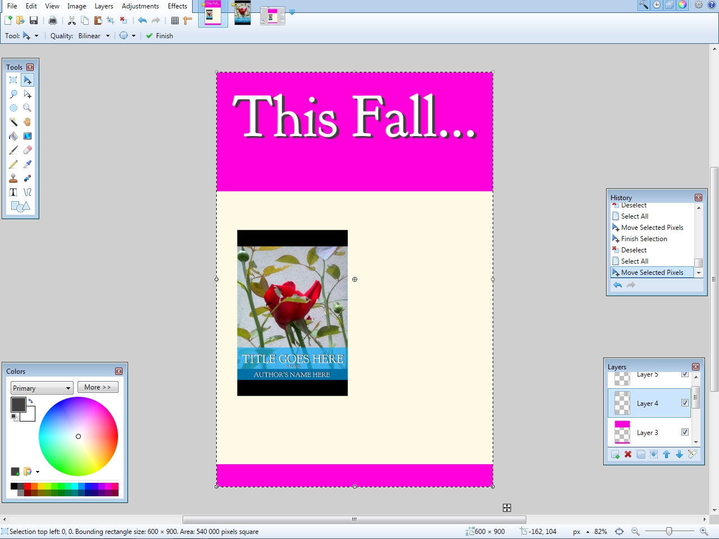
Task: Paste from clipboard icon
Action: [x=98, y=20]
